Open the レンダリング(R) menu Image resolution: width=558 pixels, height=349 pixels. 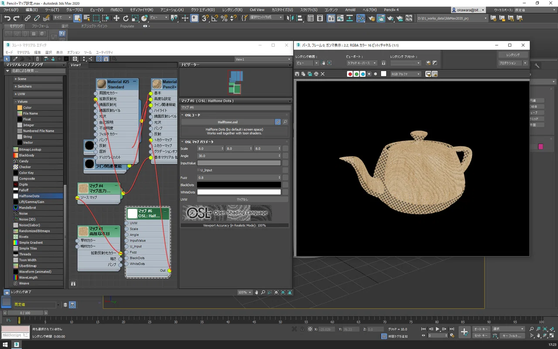(232, 10)
